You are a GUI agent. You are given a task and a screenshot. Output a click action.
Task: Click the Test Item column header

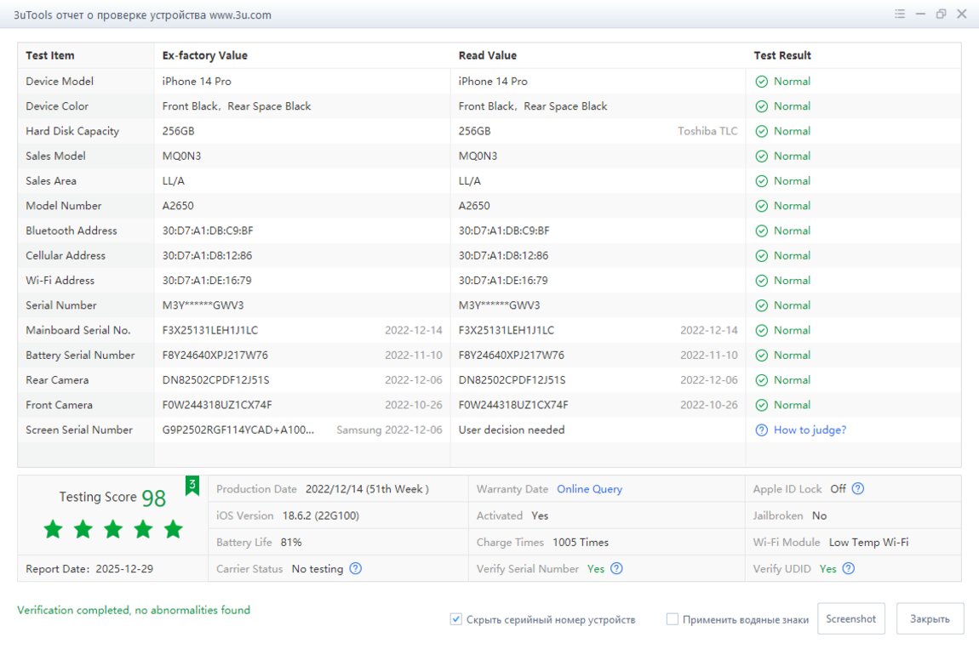point(50,55)
